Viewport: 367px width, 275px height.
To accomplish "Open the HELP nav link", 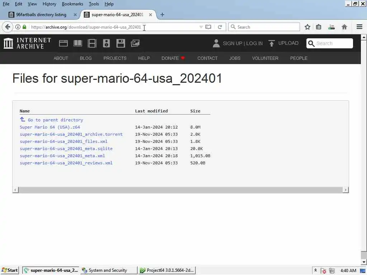I will (144, 58).
